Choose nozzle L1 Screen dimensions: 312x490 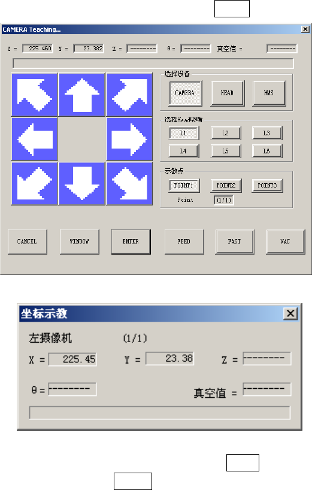click(184, 133)
